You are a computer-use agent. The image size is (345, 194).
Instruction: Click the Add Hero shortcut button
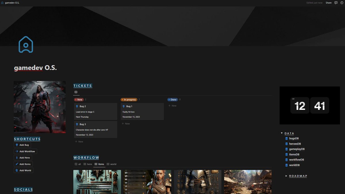pyautogui.click(x=23, y=158)
